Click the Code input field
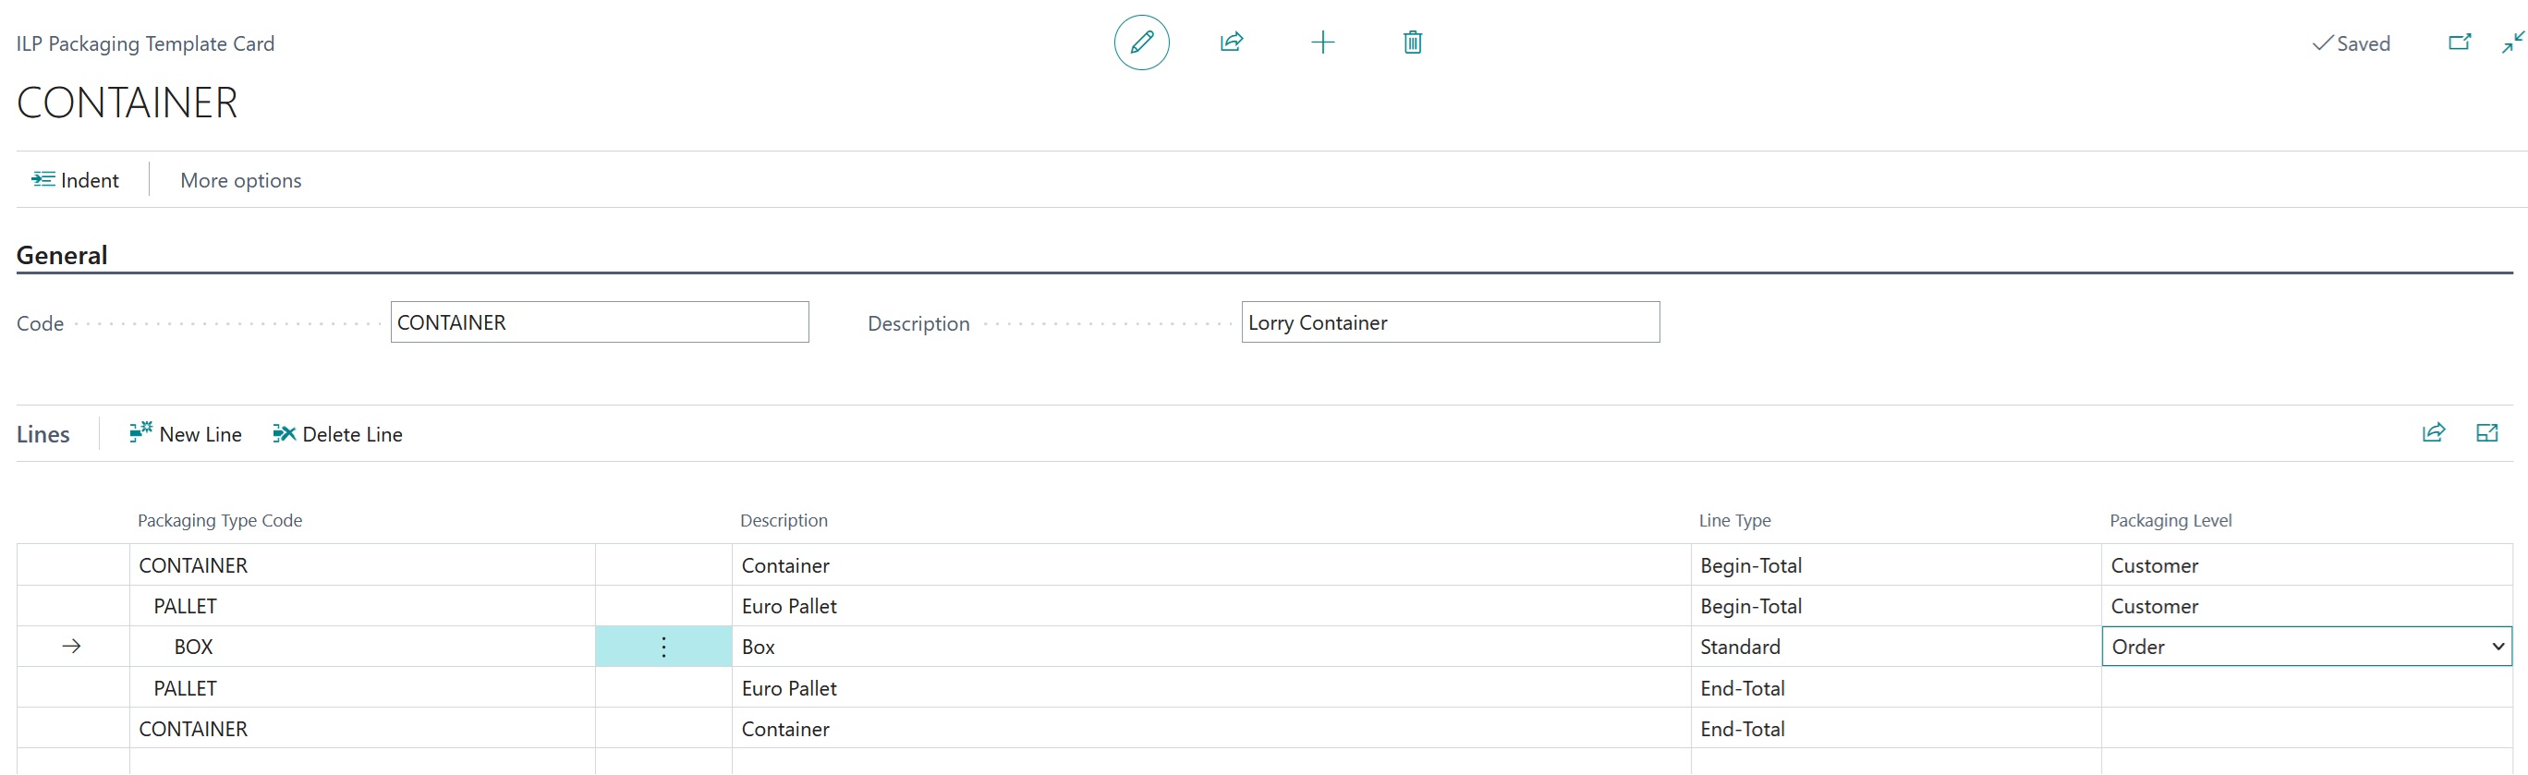2528x775 pixels. click(599, 321)
